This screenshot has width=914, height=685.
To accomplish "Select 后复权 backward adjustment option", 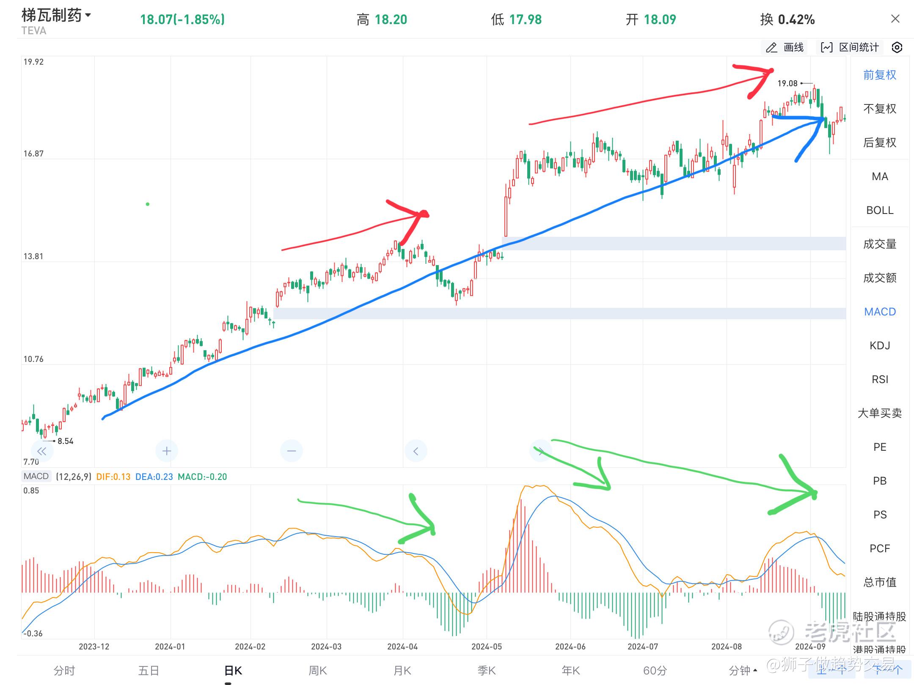I will point(880,142).
